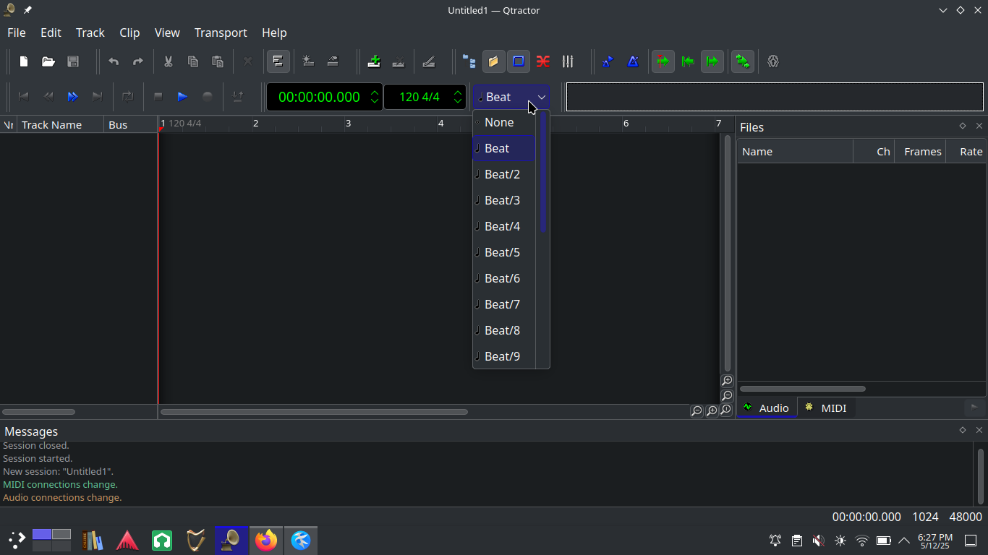This screenshot has height=555, width=988.
Task: Open the Mixer window icon
Action: [x=568, y=61]
